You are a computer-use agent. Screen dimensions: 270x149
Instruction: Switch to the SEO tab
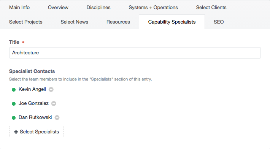219,22
